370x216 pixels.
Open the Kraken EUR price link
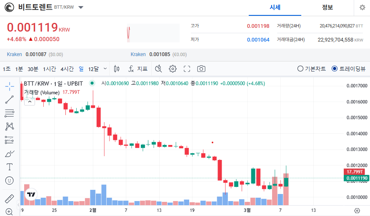pos(138,54)
